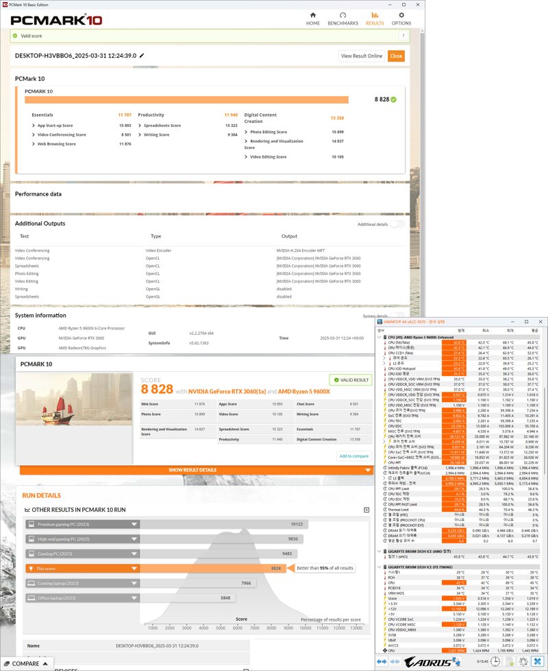Click the Digital Content Creation score 13 358
Image resolution: width=548 pixels, height=671 pixels.
point(337,118)
